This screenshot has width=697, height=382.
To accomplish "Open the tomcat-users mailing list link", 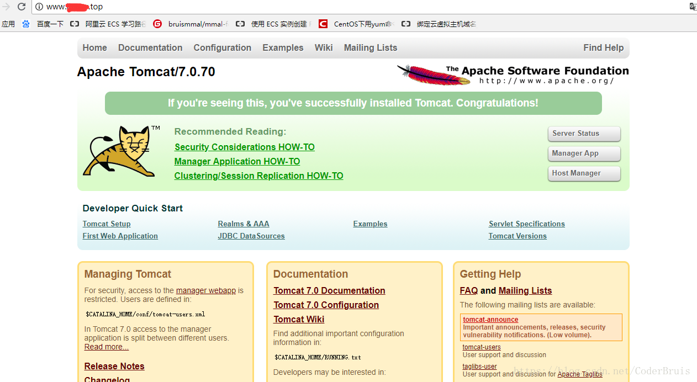I will click(482, 347).
